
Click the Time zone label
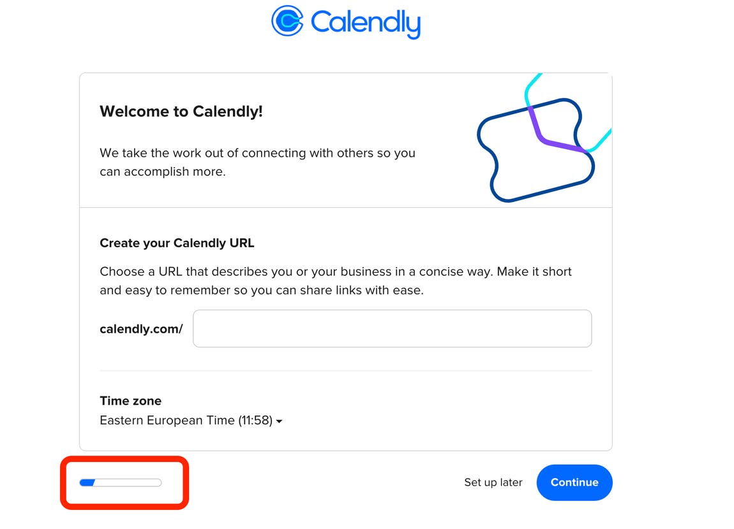130,400
